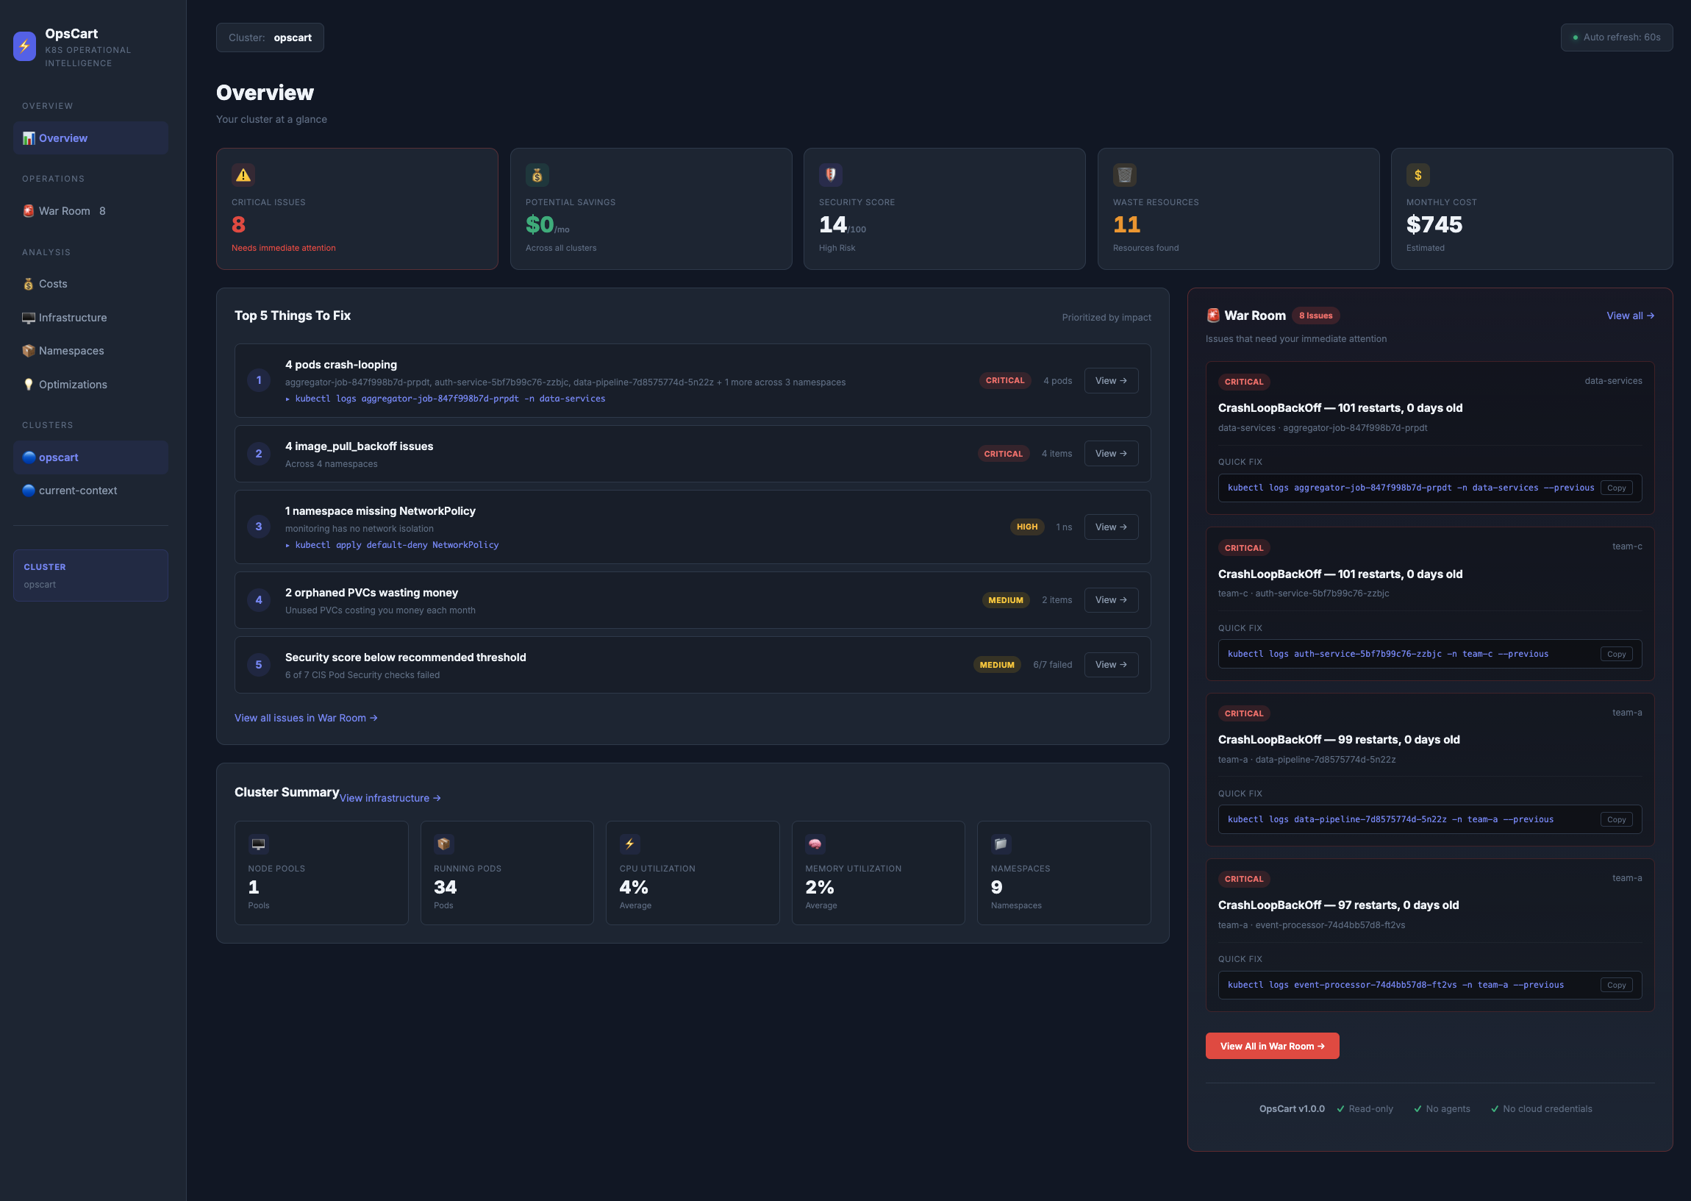Open the Optimizations page
1691x1201 pixels.
[91, 385]
